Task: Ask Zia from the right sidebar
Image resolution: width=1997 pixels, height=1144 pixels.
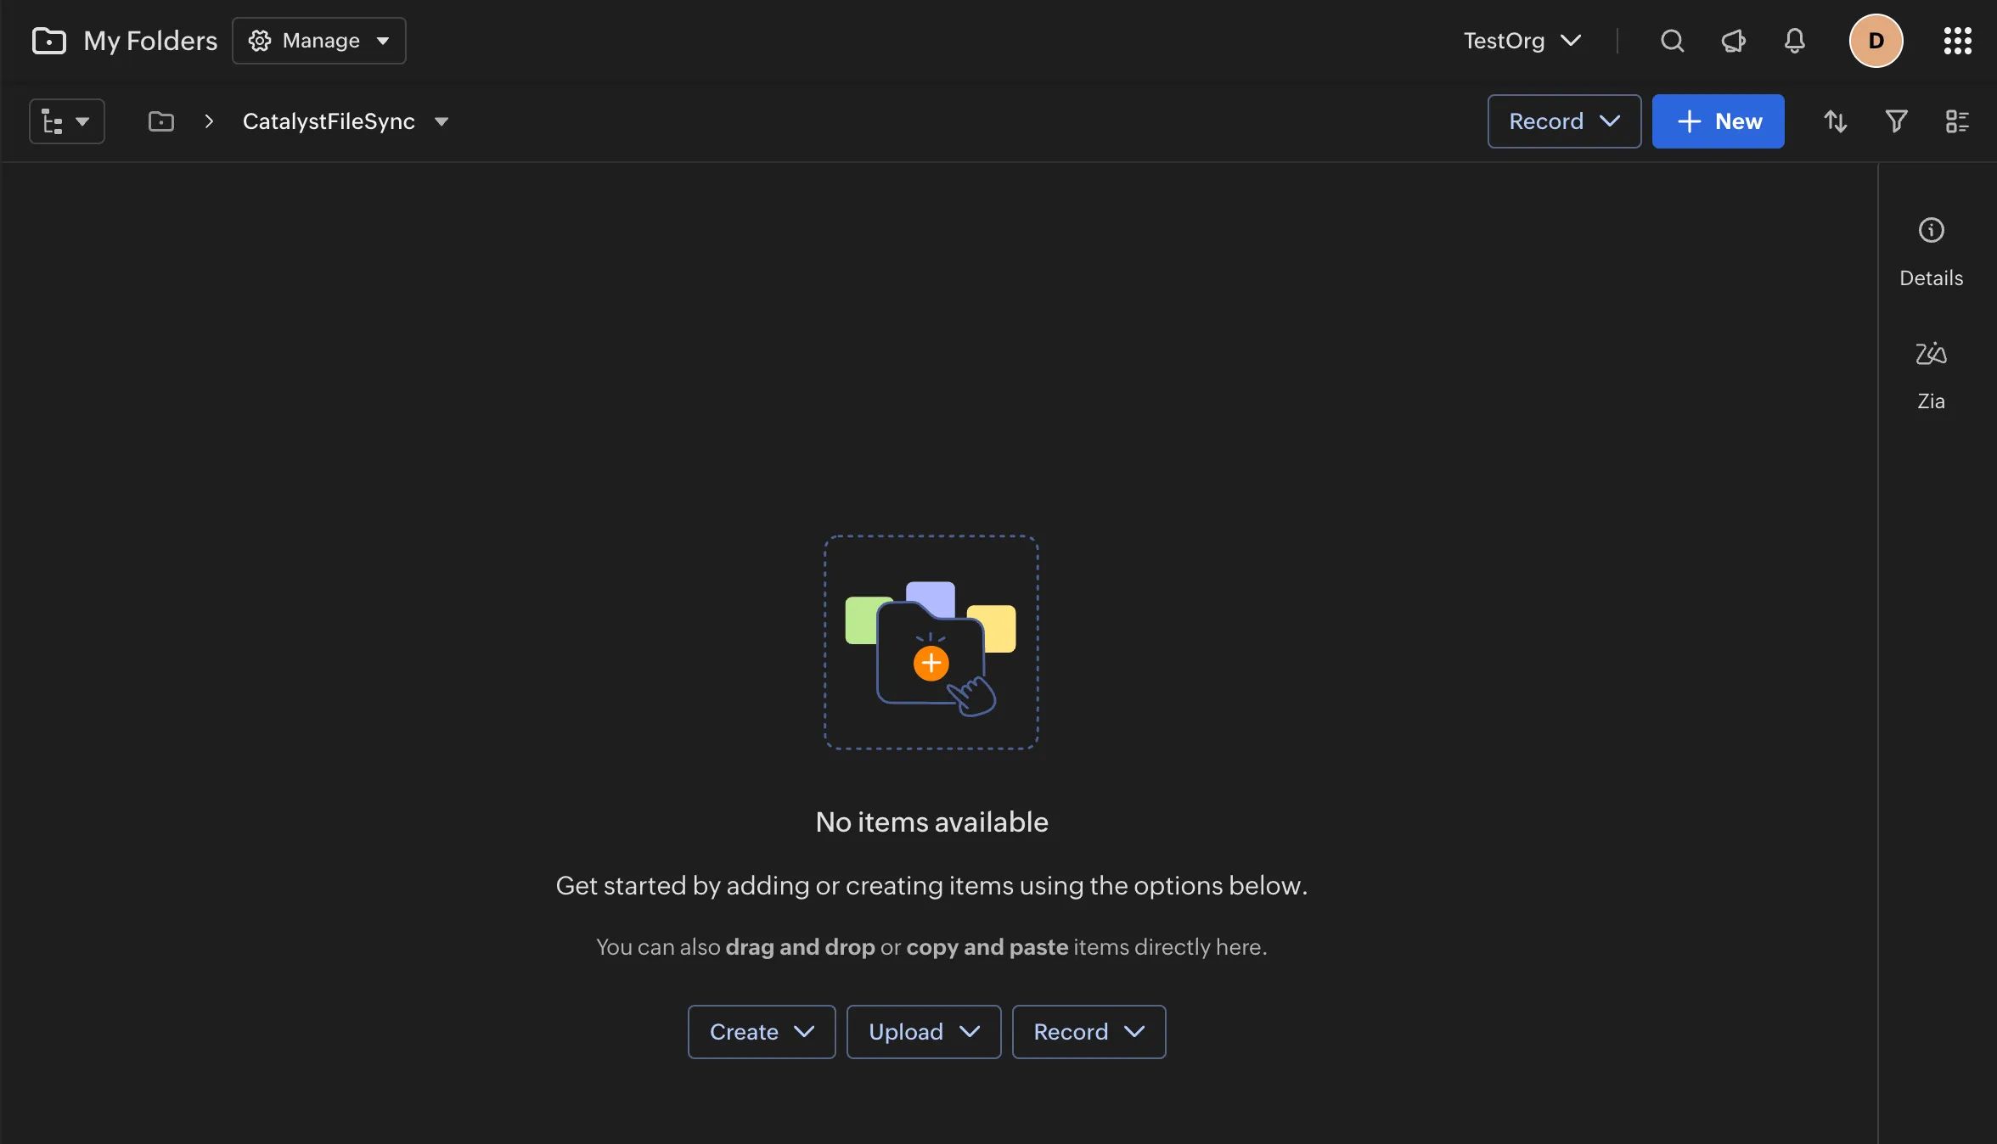Action: pos(1931,373)
